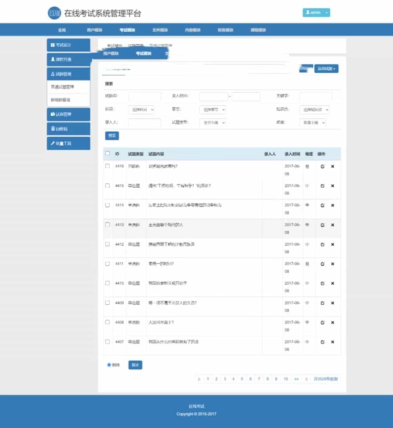Delete question row 4411
The width and height of the screenshot is (393, 428).
pos(332,264)
